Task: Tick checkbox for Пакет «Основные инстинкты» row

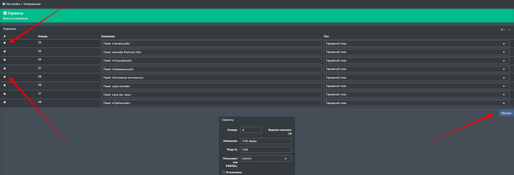Action: 5,77
